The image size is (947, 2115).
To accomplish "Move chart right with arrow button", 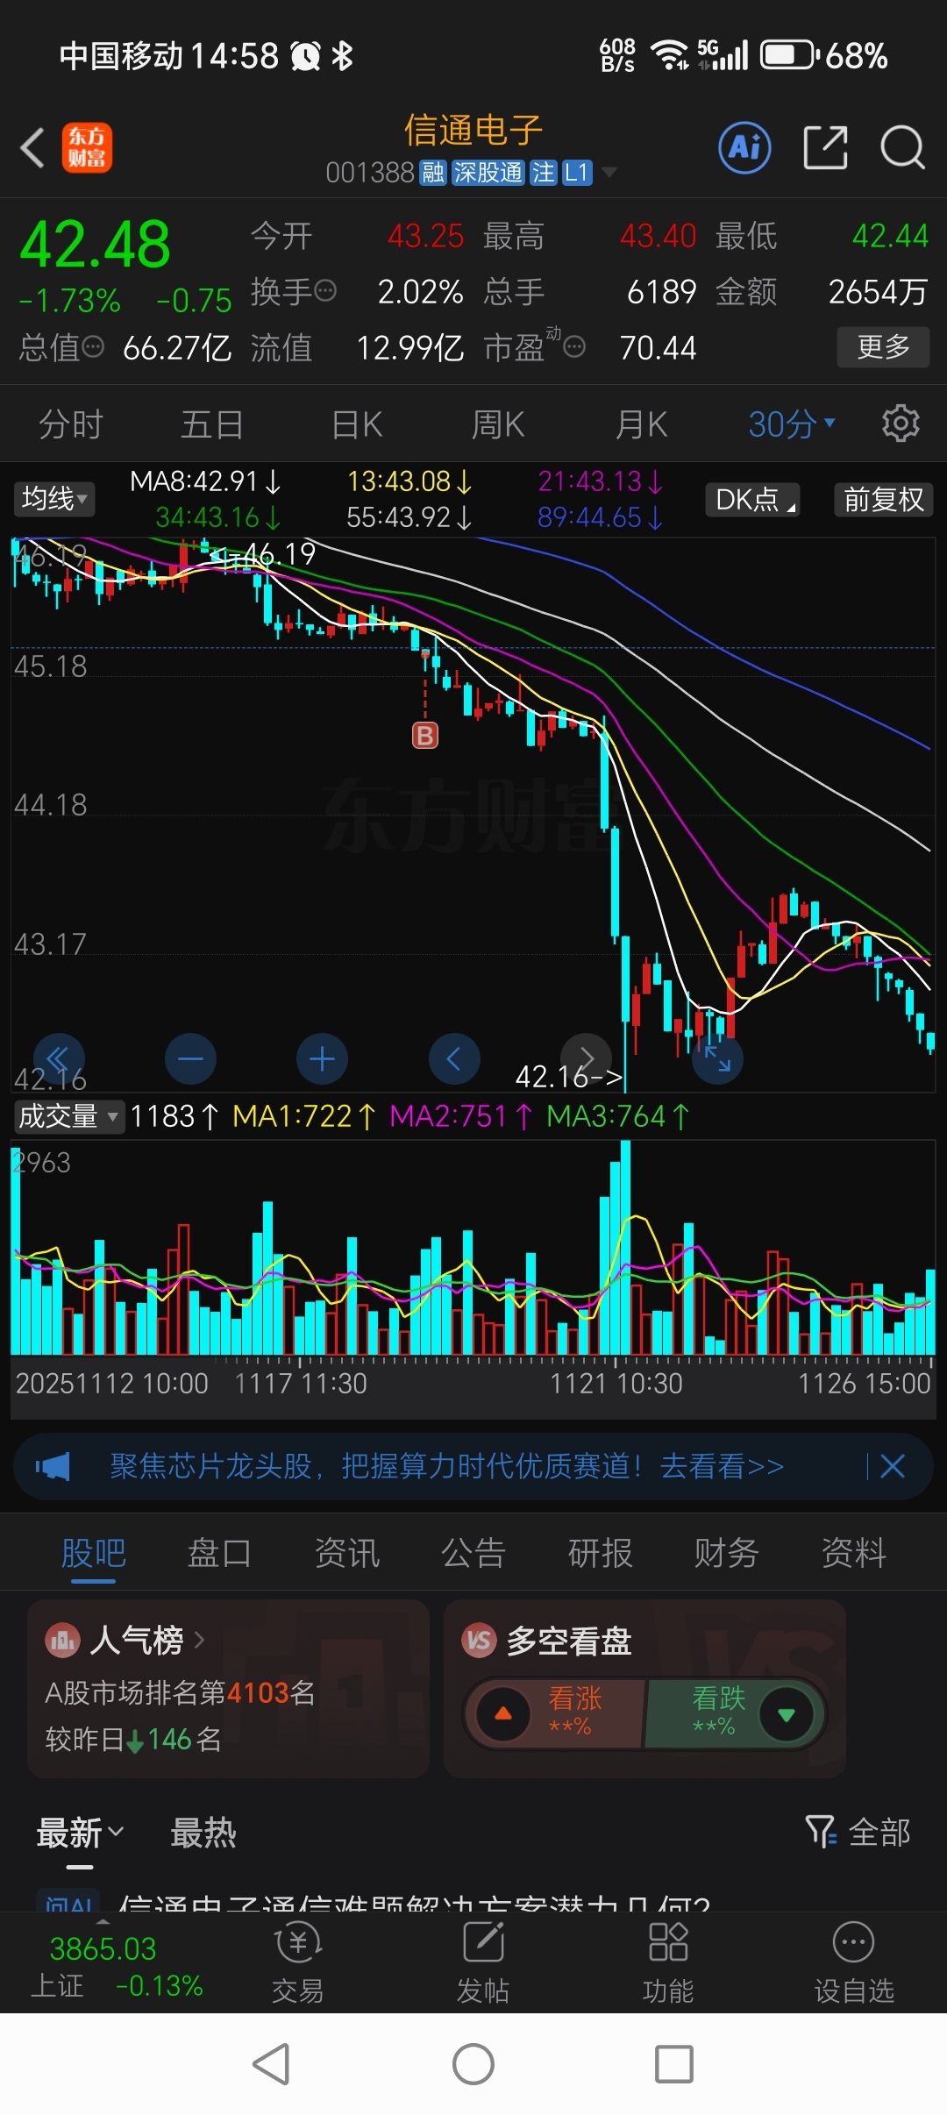I will tap(586, 1058).
